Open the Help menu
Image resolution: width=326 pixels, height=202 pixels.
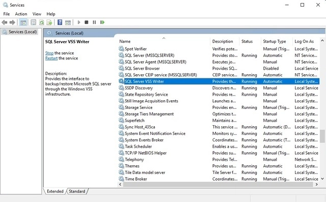click(51, 14)
